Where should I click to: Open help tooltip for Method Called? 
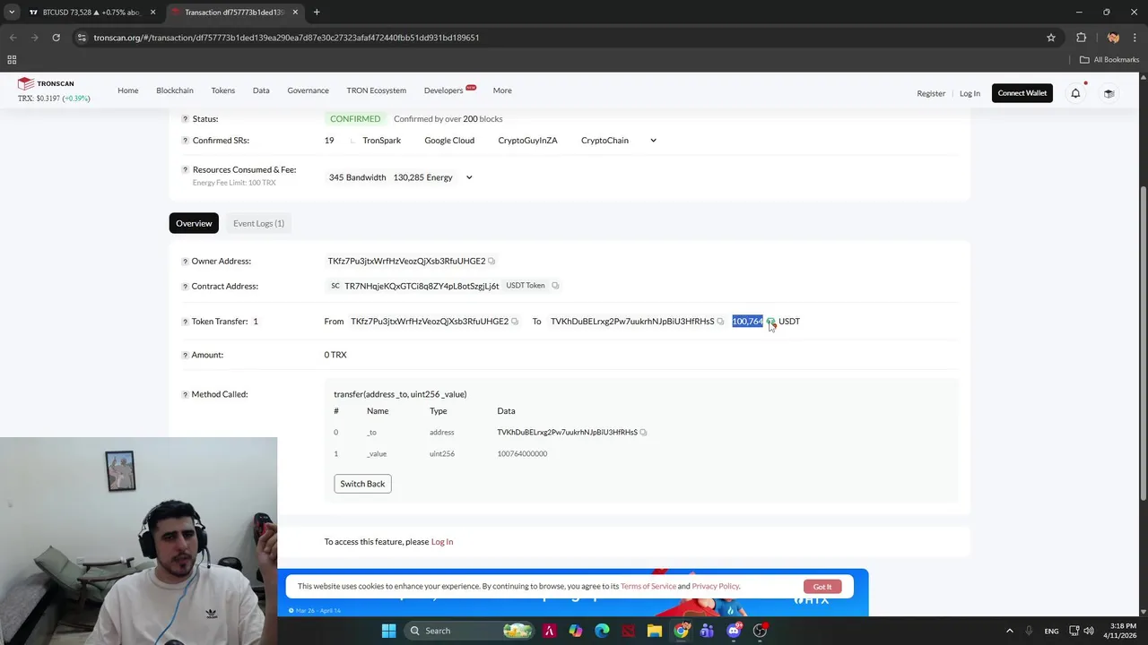186,395
